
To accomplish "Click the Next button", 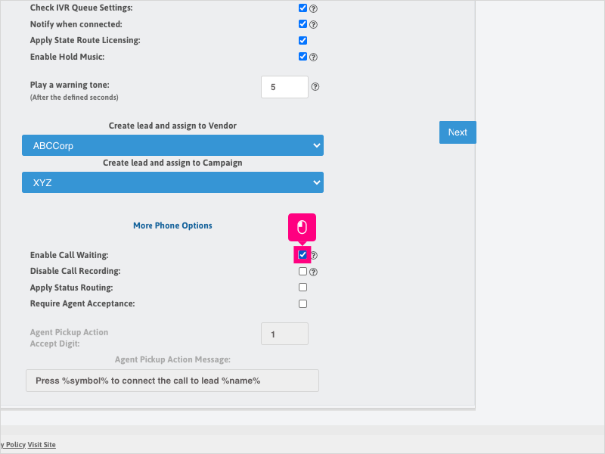I will [458, 132].
